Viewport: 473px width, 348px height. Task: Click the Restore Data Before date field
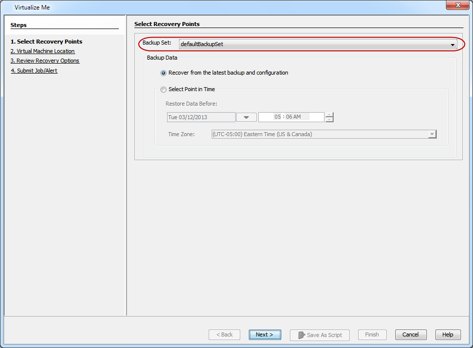(201, 117)
